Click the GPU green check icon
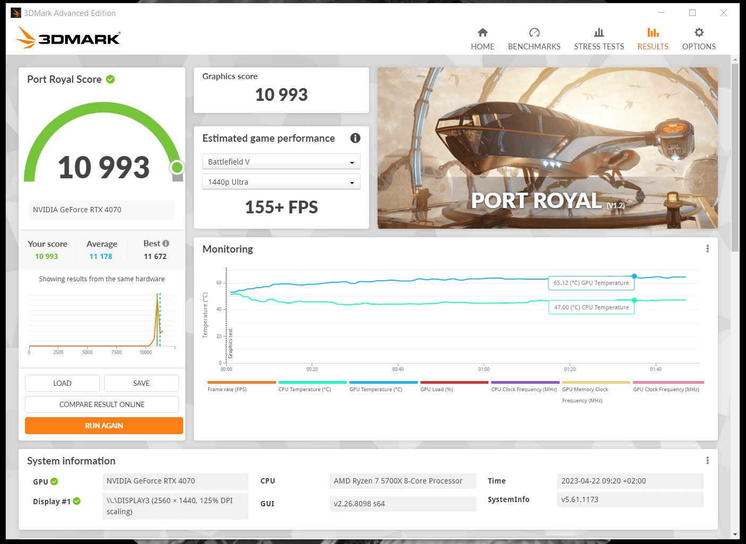 (54, 482)
